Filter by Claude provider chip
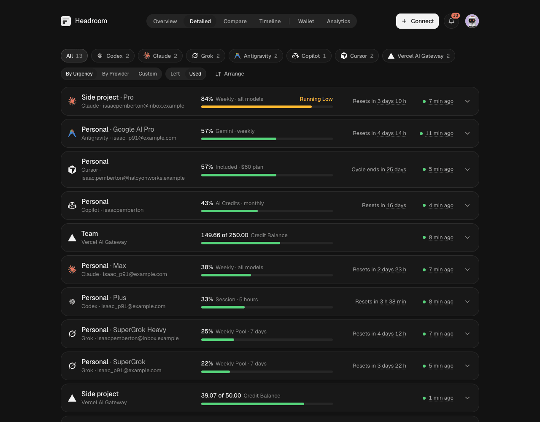 tap(160, 56)
